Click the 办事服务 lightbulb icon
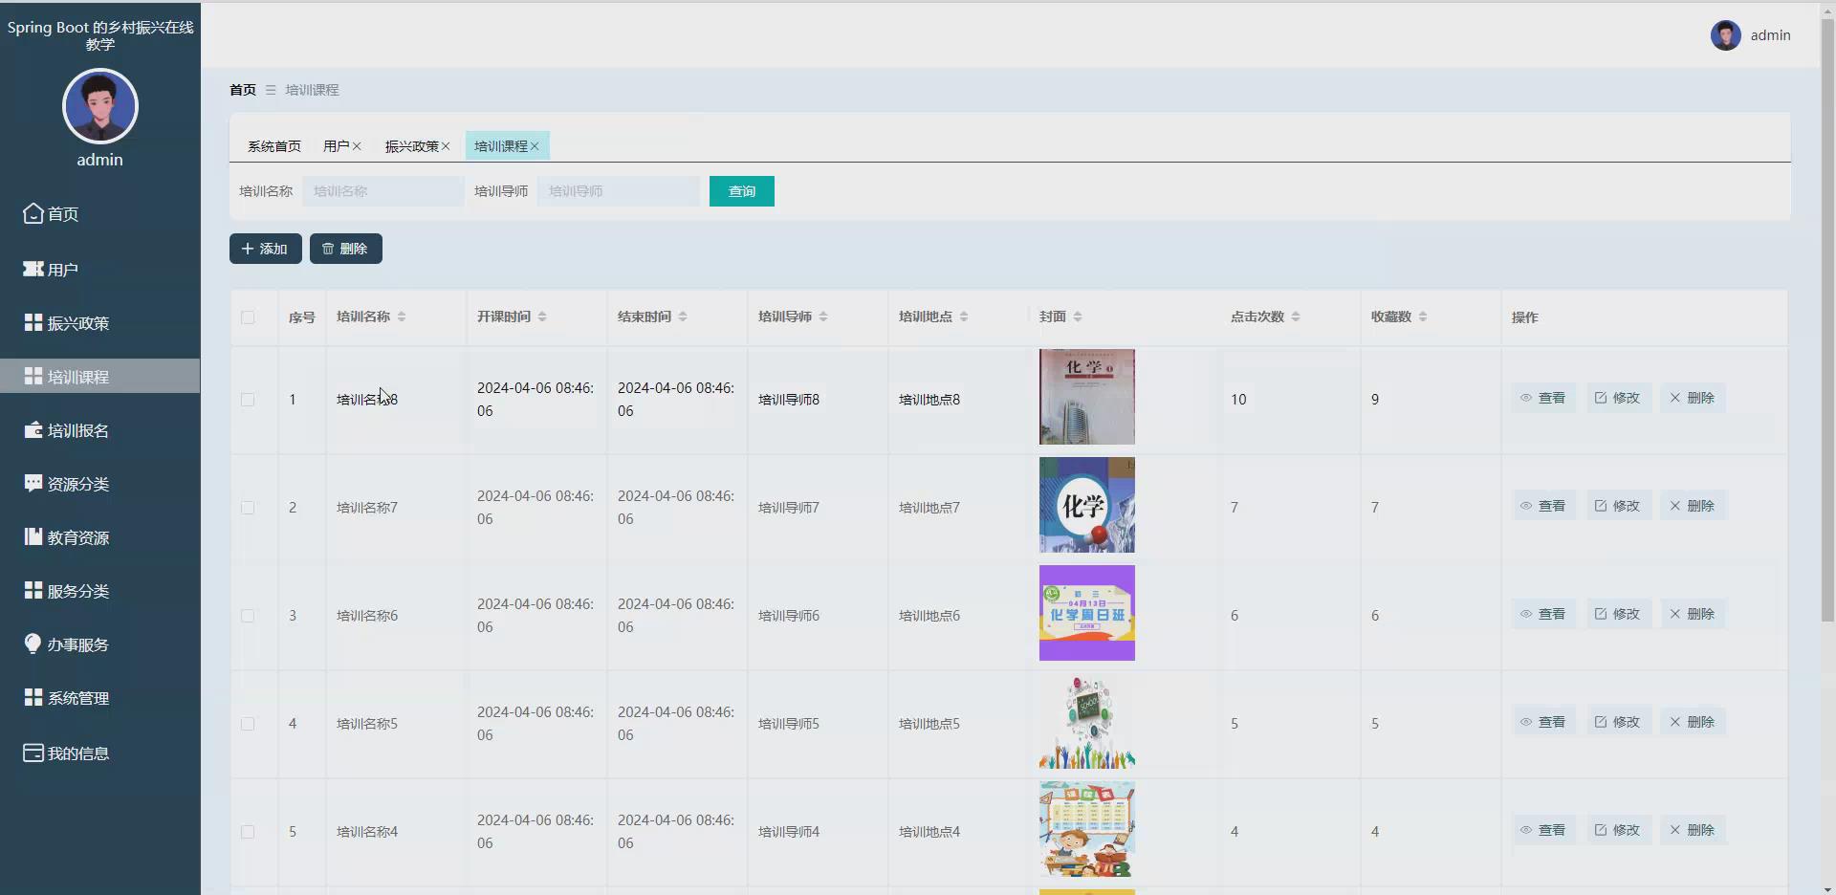This screenshot has height=895, width=1836. click(x=33, y=644)
